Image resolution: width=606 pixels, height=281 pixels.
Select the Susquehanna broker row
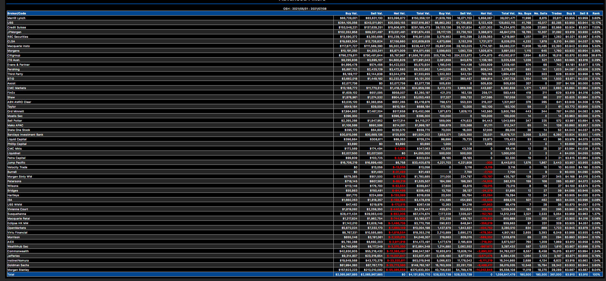[304, 214]
